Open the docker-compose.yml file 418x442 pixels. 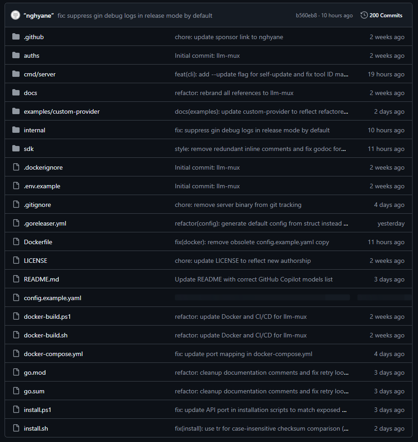coord(53,354)
